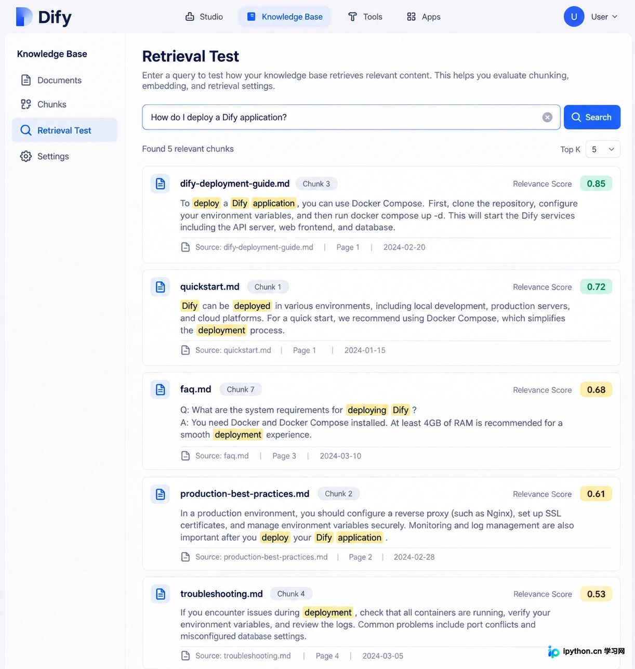
Task: Click the Search button
Action: pos(592,117)
